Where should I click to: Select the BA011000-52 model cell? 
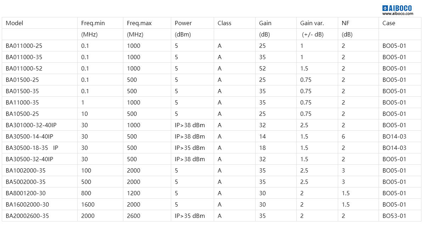click(24, 68)
